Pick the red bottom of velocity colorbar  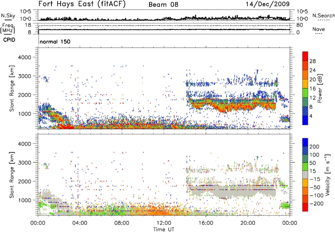point(305,207)
